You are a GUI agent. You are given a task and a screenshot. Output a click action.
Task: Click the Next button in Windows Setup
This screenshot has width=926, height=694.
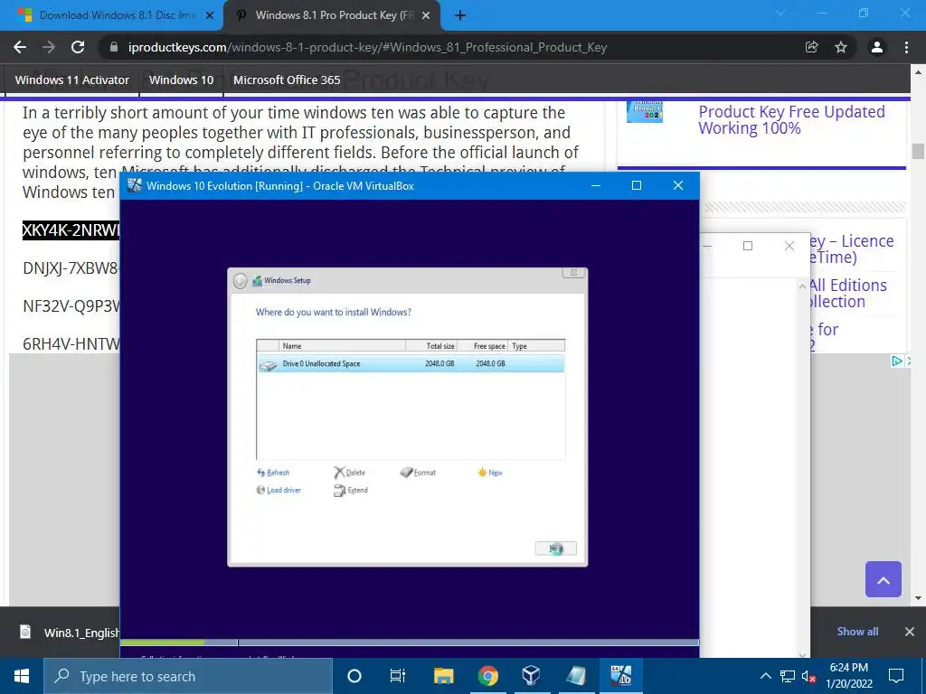tap(556, 549)
